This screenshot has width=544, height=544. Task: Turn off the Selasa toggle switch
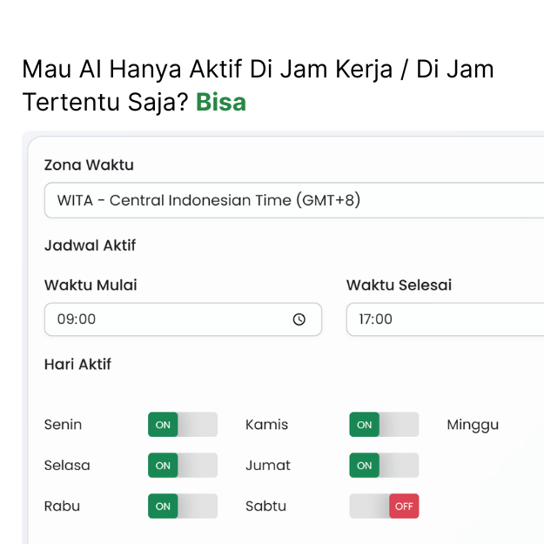tap(182, 466)
